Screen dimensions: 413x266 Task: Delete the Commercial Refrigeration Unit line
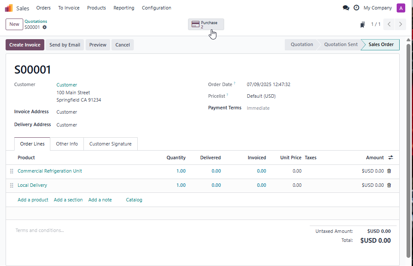pos(389,171)
